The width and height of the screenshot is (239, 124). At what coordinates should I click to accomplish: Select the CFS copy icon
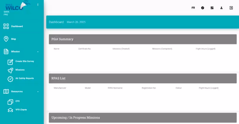point(10,101)
